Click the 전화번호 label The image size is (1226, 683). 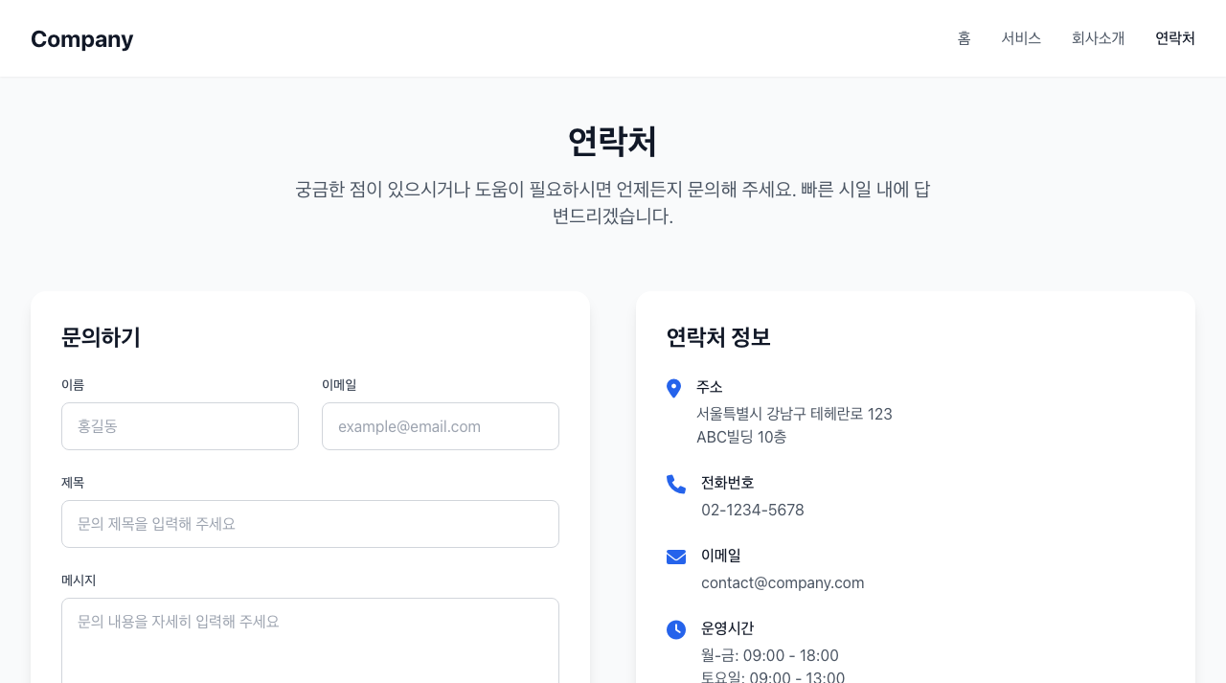click(x=728, y=483)
